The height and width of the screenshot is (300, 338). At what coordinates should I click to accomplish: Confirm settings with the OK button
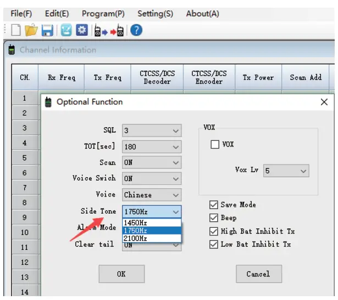[x=121, y=274]
